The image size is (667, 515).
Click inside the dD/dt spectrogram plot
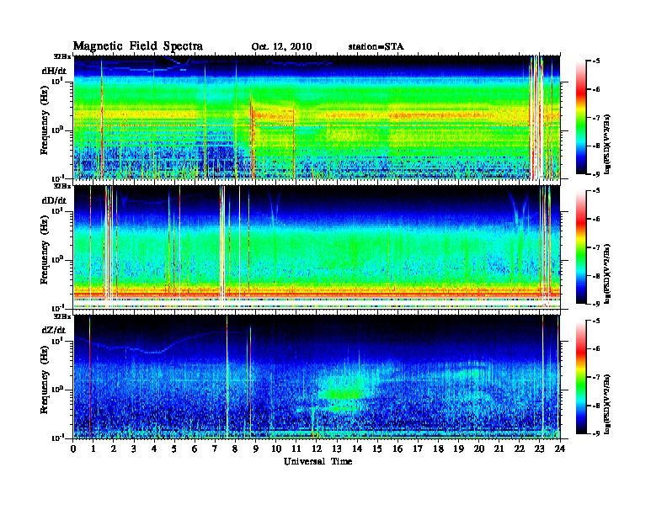click(x=317, y=247)
